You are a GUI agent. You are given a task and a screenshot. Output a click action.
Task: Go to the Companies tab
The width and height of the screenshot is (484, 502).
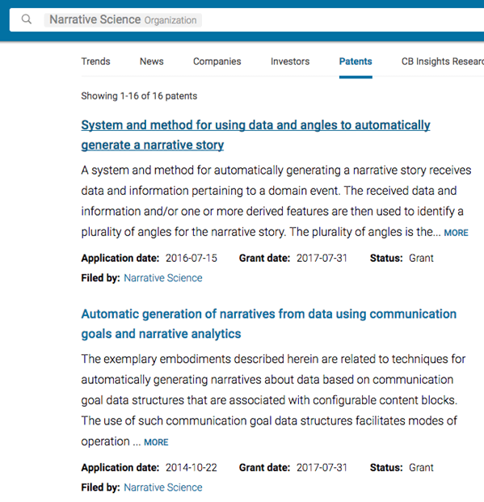[x=217, y=61]
